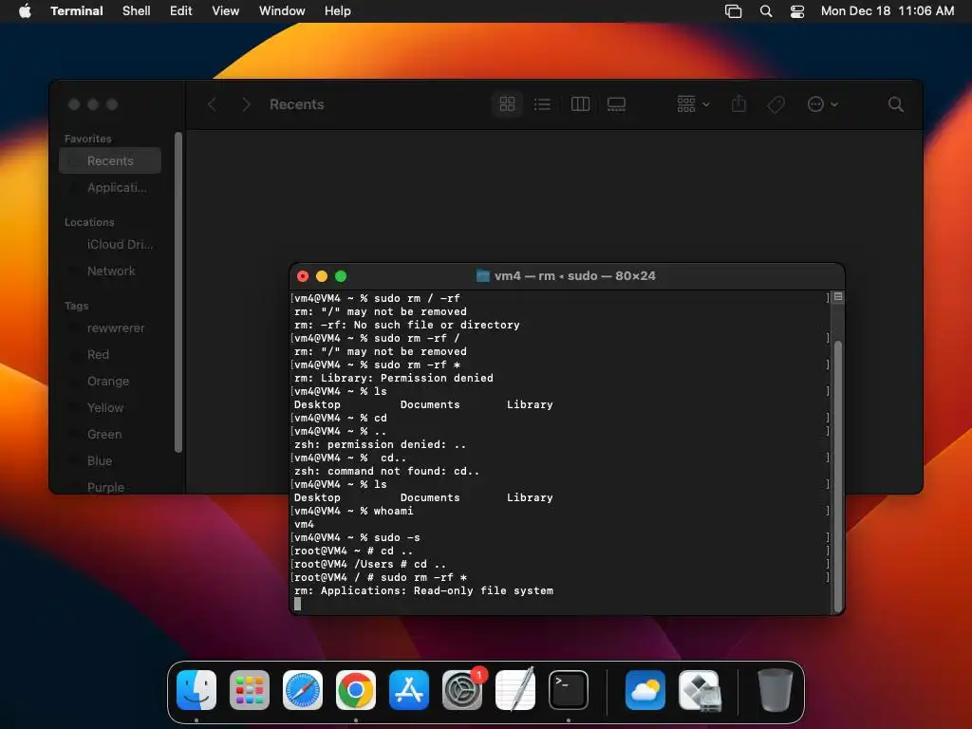
Task: Open TextEdit from the Dock
Action: 515,690
